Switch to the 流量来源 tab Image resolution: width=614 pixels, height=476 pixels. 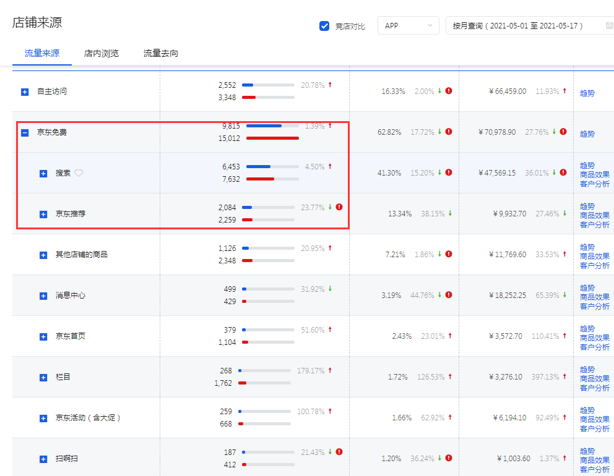click(42, 53)
